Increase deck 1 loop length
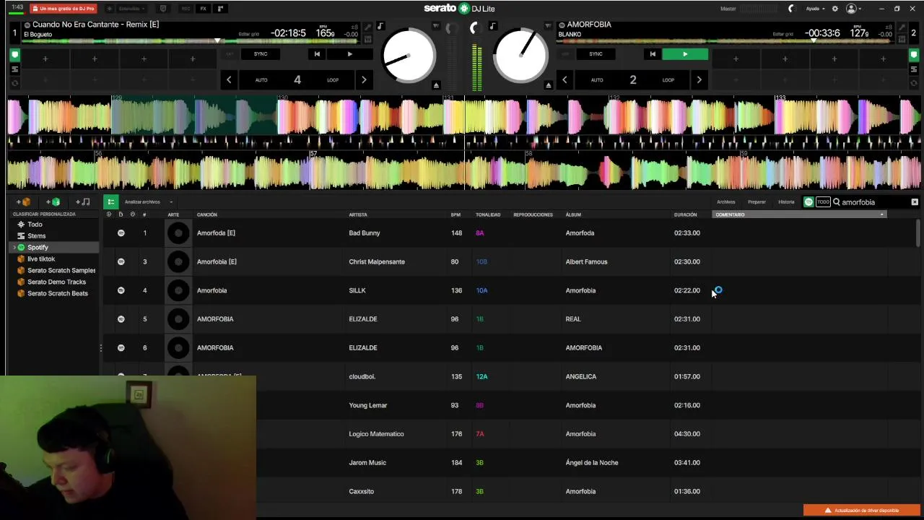Viewport: 924px width, 520px height. click(x=364, y=80)
